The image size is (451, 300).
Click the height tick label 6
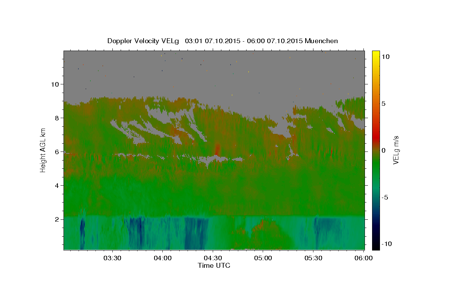pyautogui.click(x=56, y=151)
